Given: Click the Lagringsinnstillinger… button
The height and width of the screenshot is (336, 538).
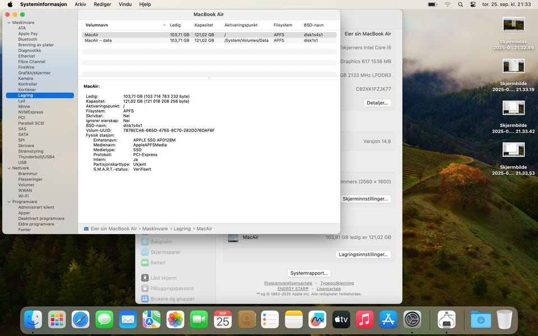Looking at the screenshot, I should (364, 254).
